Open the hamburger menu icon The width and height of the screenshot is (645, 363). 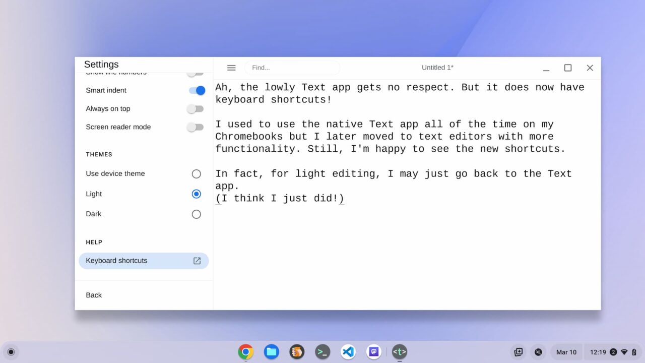point(231,68)
